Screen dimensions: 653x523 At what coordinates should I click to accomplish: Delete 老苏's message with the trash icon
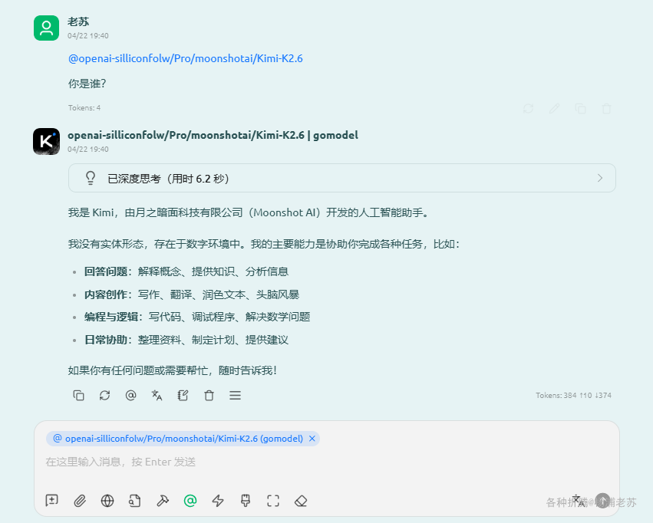[606, 109]
